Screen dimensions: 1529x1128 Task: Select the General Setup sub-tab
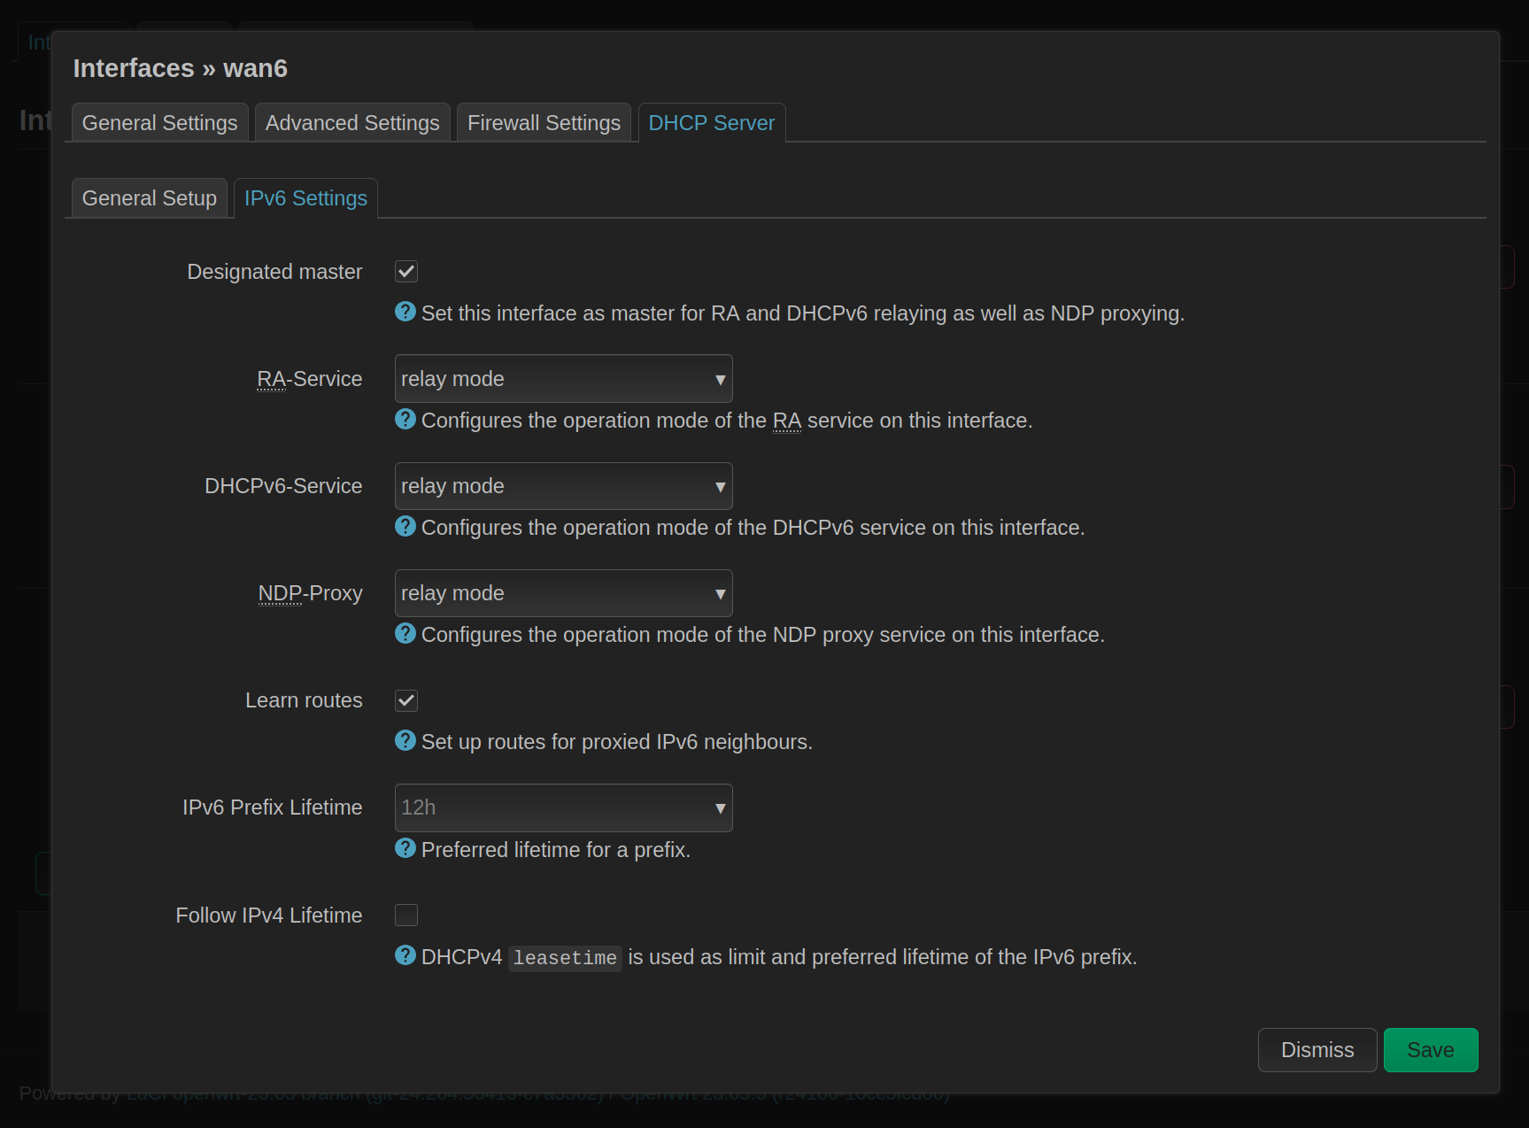point(150,198)
